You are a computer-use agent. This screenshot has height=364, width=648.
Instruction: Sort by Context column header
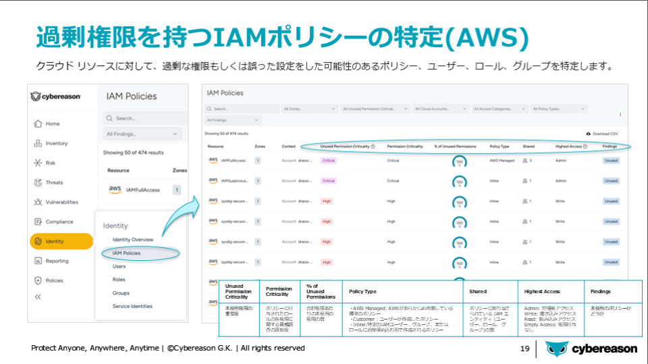tap(288, 146)
